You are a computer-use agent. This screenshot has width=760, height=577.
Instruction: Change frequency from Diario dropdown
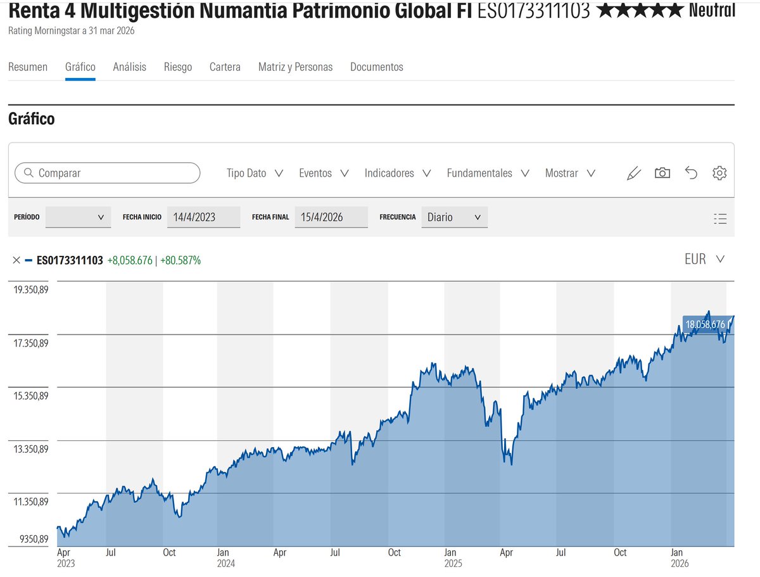(454, 217)
